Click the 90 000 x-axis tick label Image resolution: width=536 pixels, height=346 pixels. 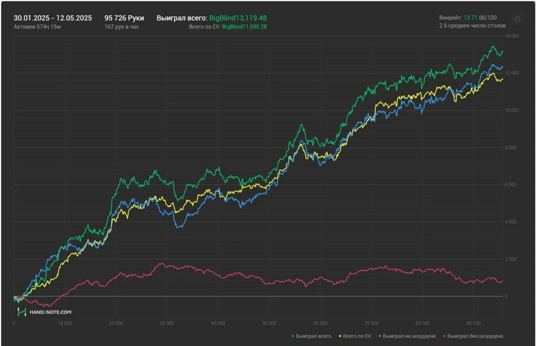(473, 323)
